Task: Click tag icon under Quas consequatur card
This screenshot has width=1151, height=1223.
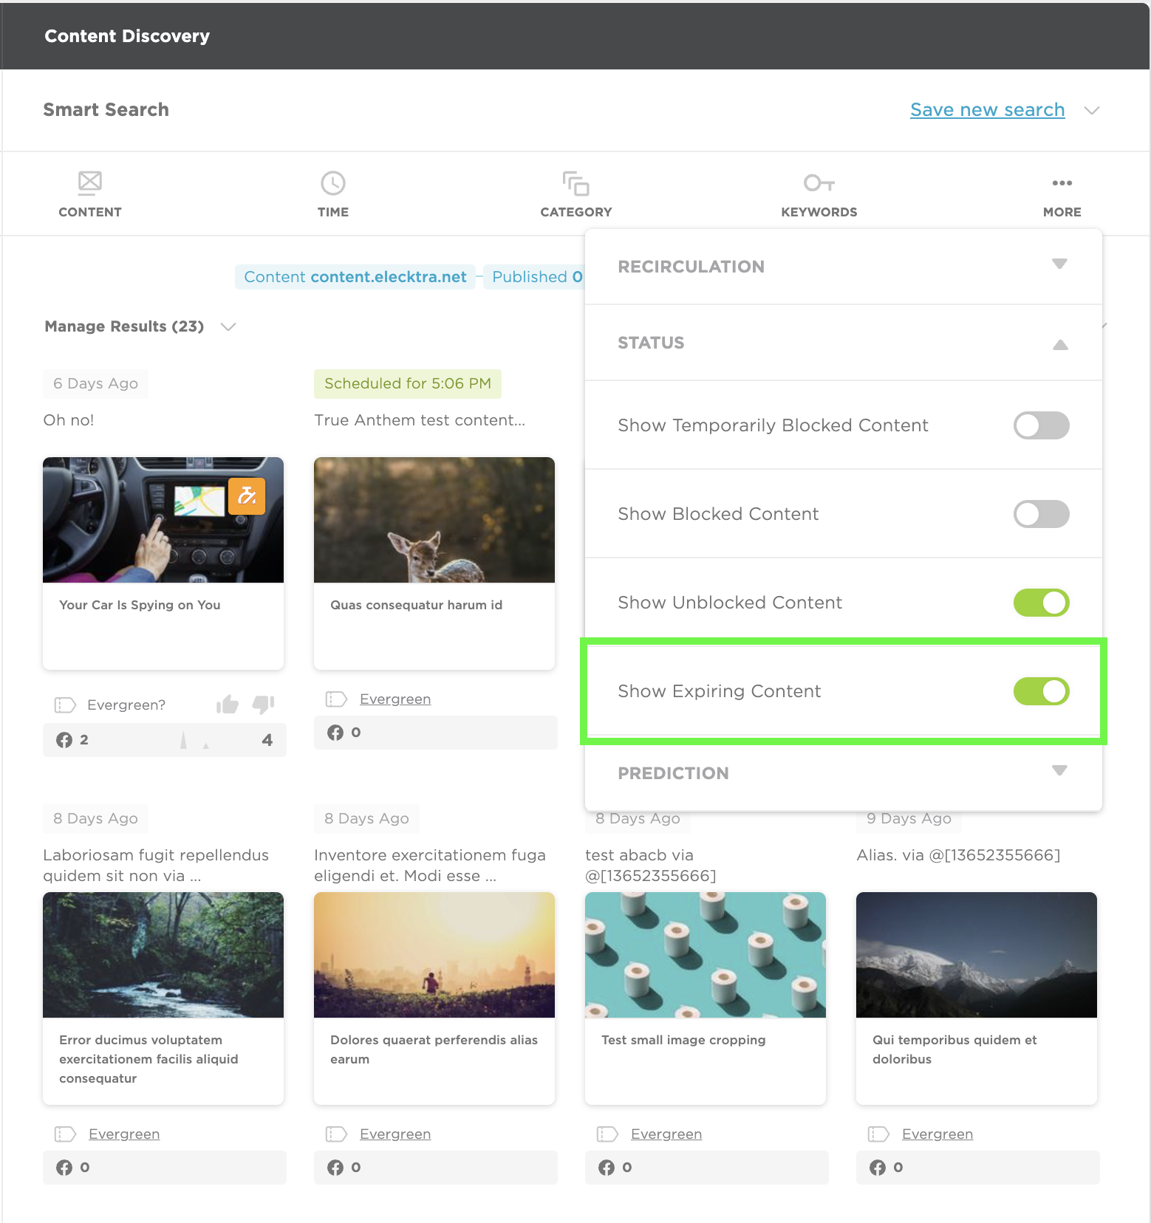Action: [336, 699]
